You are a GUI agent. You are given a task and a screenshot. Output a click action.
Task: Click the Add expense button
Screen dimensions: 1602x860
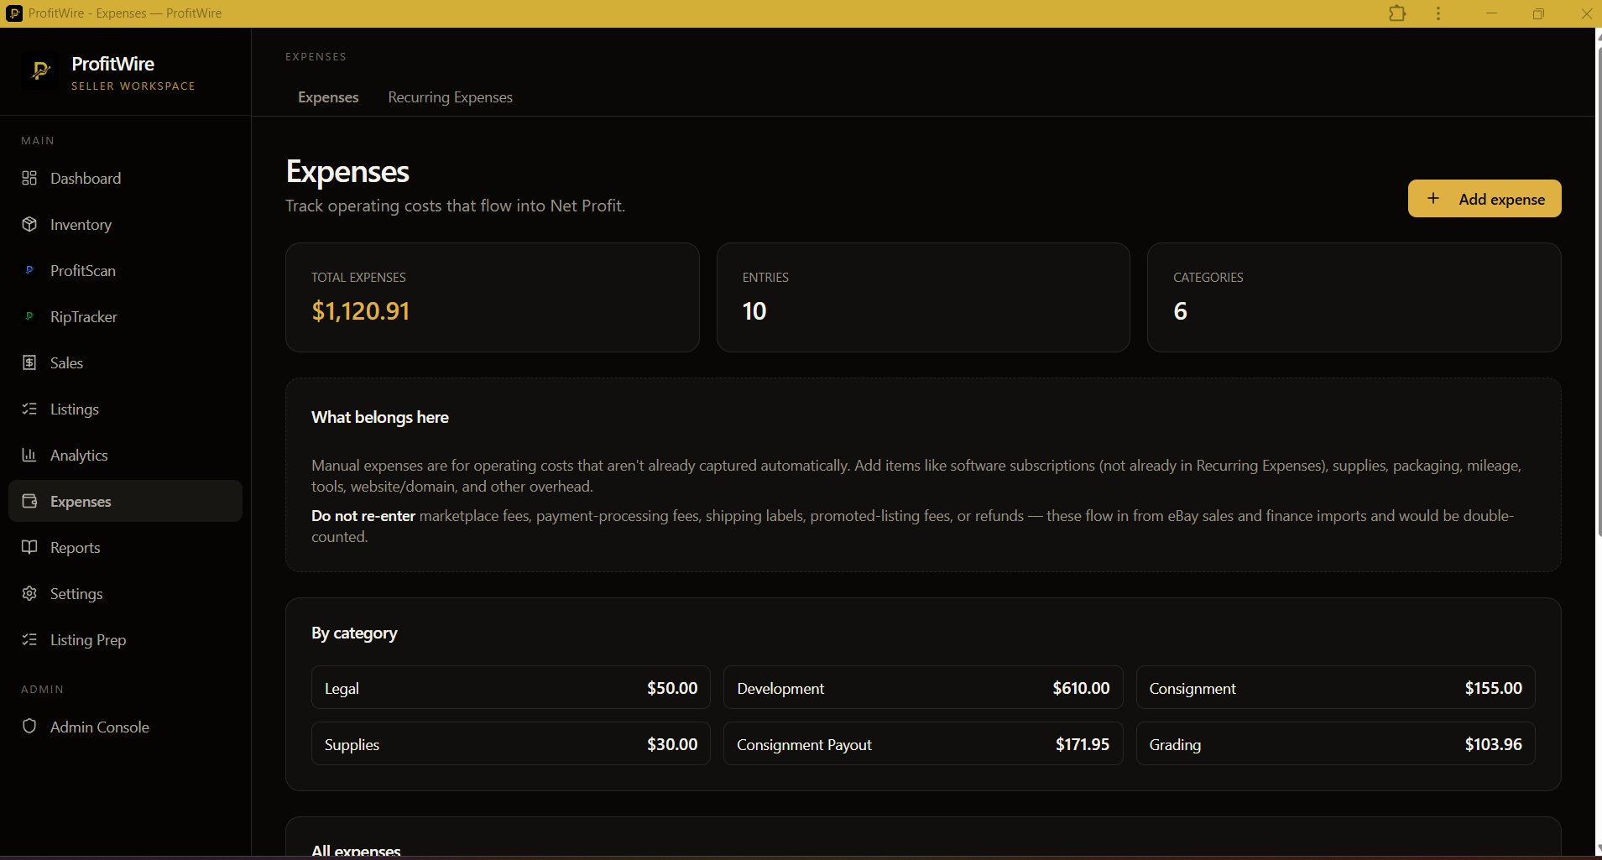click(1485, 198)
